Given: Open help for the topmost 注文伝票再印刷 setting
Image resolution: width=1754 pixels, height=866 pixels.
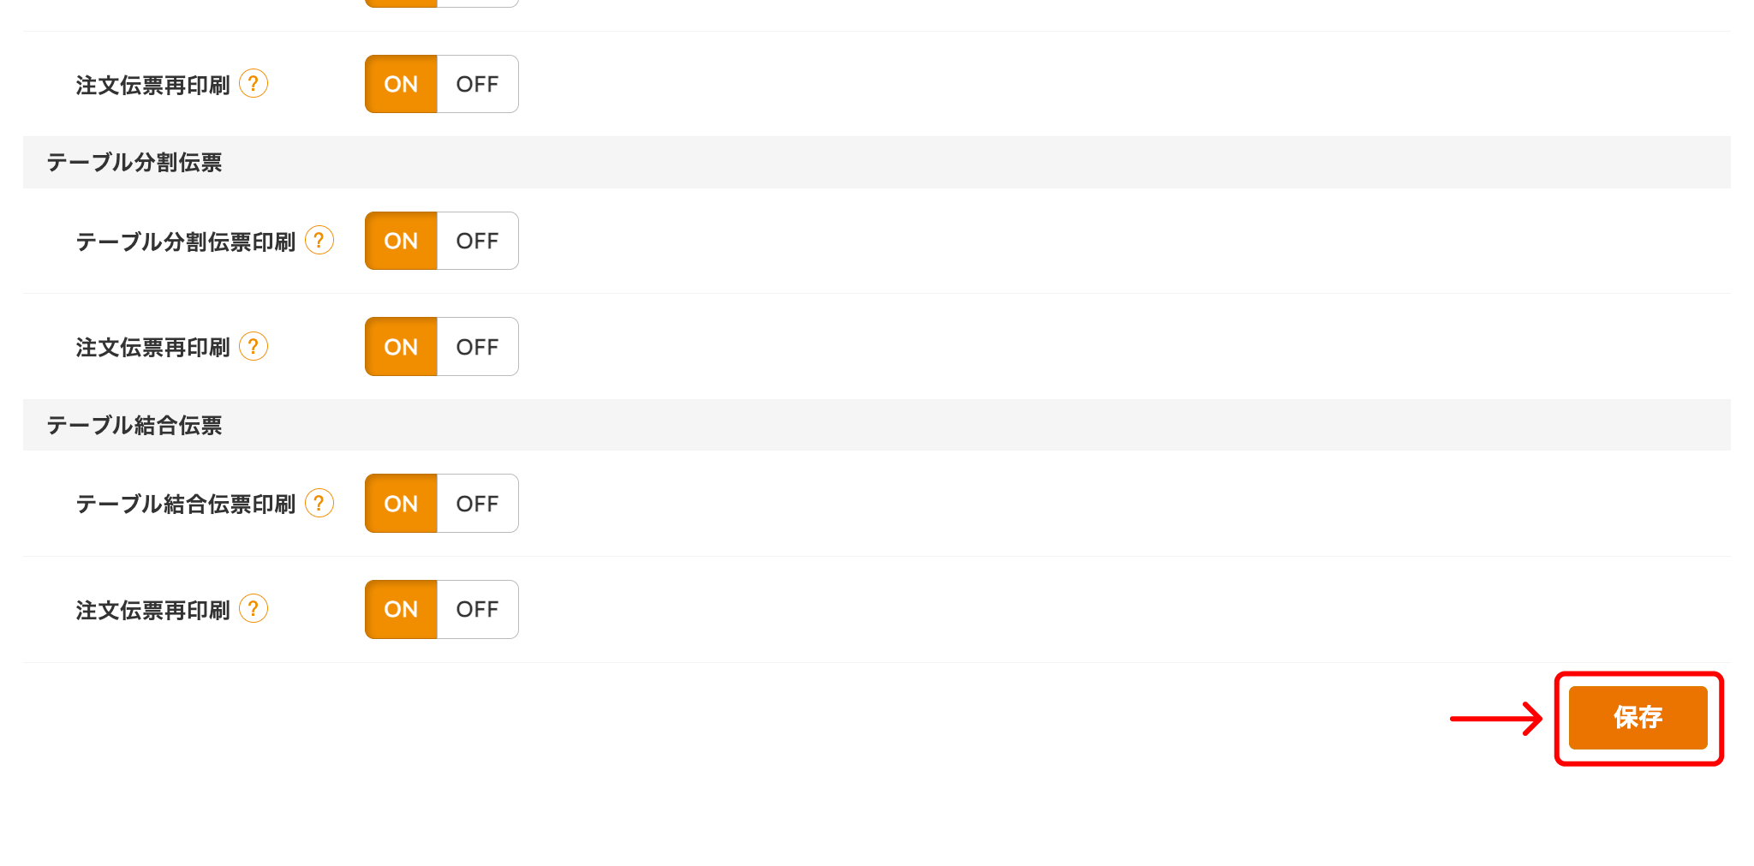Looking at the screenshot, I should pyautogui.click(x=254, y=84).
